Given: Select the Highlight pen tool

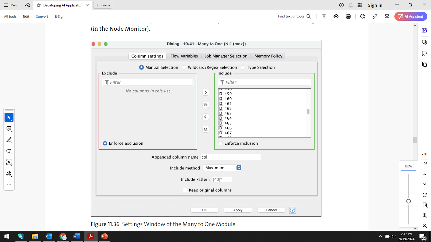Looking at the screenshot, I should point(9,140).
